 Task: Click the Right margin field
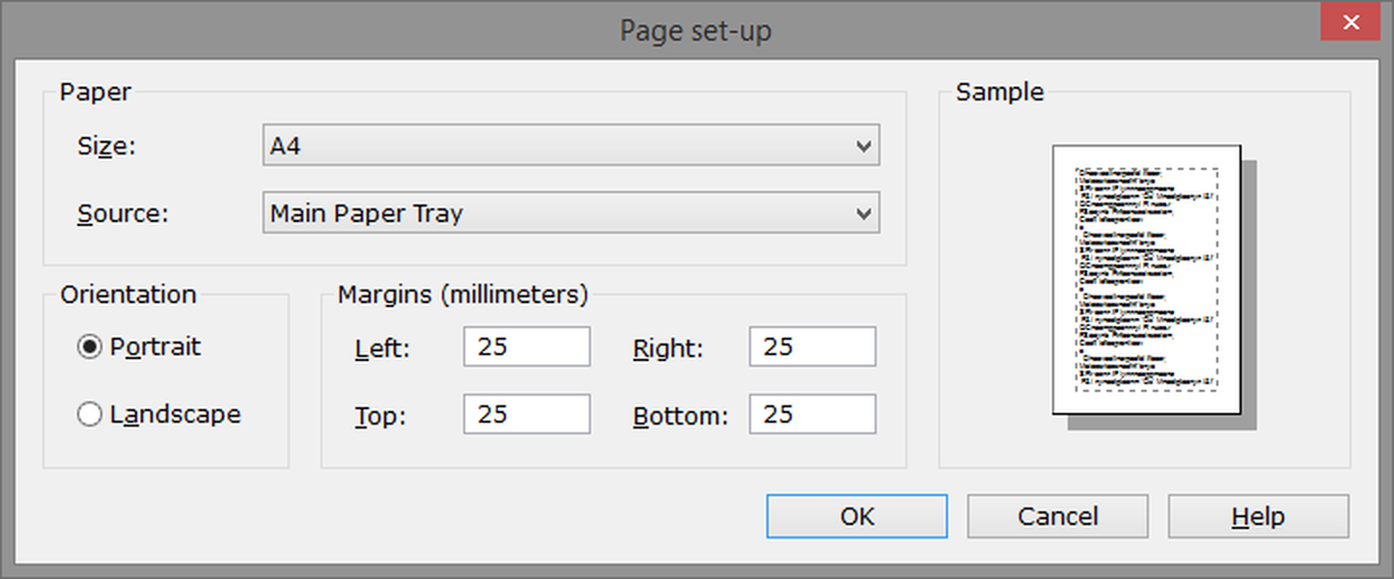(x=812, y=346)
